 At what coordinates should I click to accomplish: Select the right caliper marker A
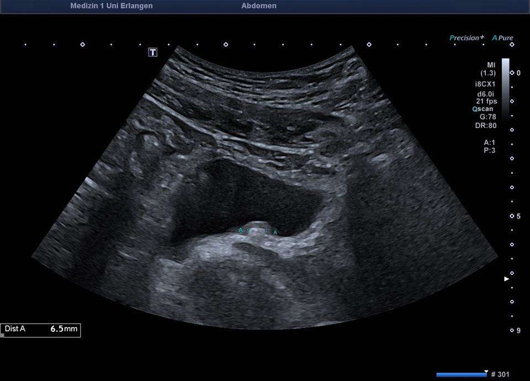point(275,232)
